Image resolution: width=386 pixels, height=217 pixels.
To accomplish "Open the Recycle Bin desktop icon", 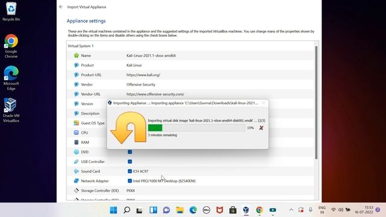I will pyautogui.click(x=11, y=11).
